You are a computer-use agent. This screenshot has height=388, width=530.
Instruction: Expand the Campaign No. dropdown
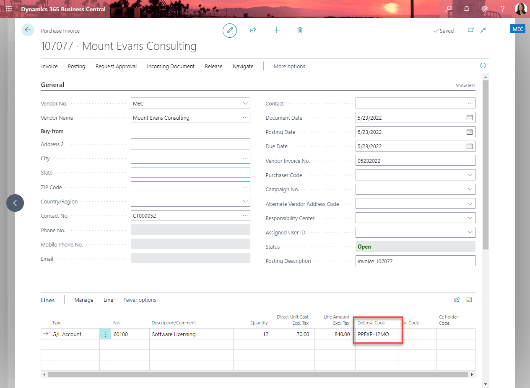tap(470, 189)
